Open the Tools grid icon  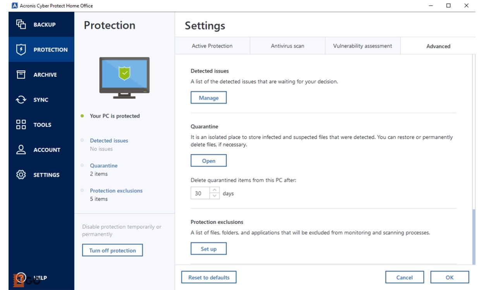[x=21, y=125]
